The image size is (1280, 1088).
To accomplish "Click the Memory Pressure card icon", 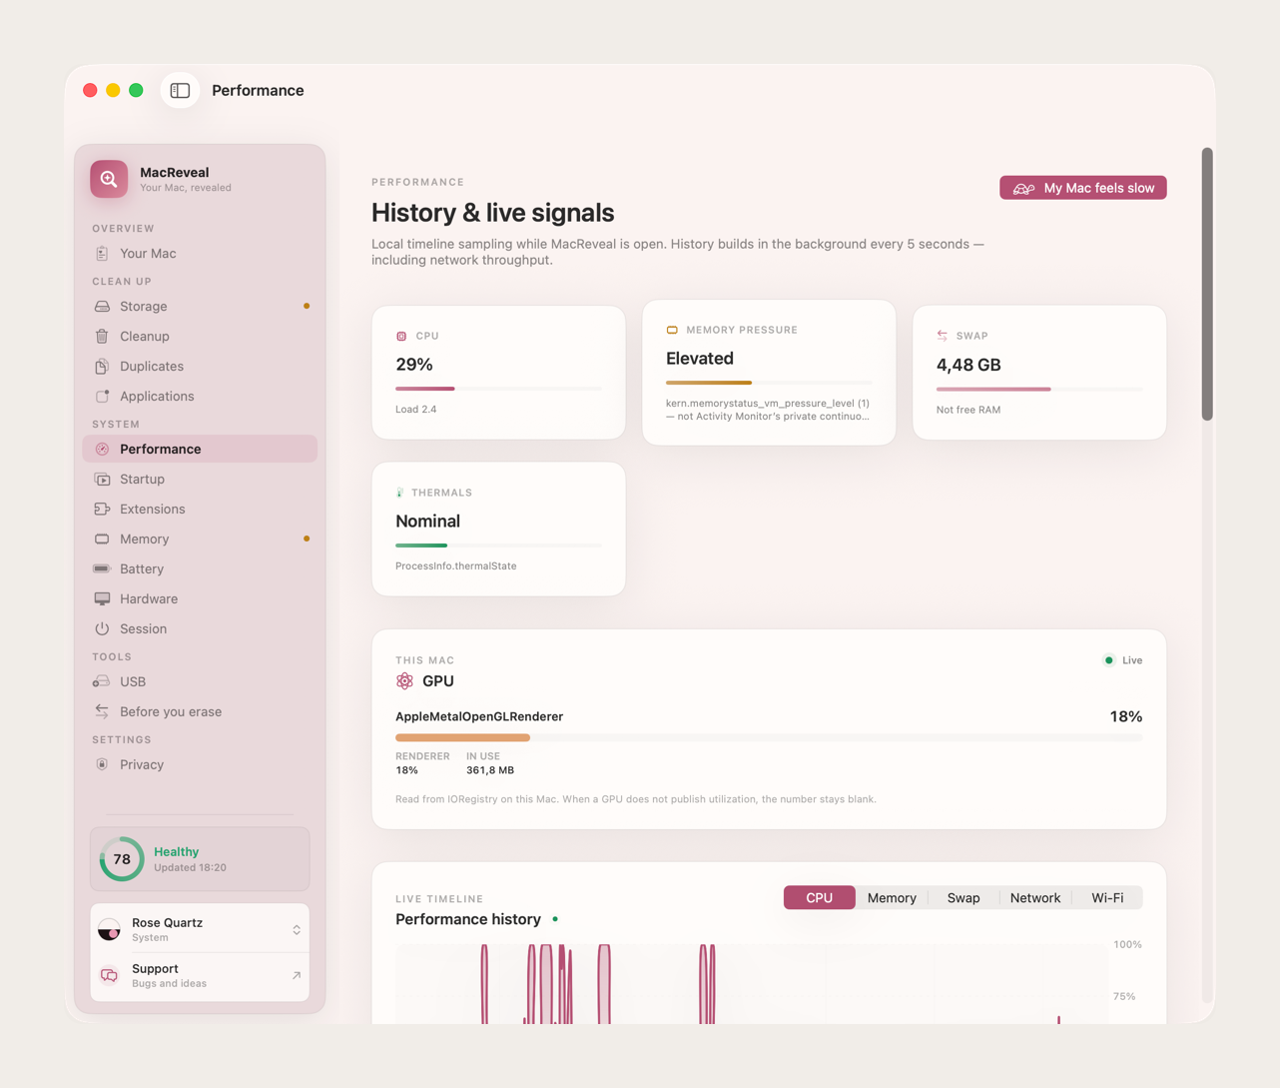I will 672,330.
